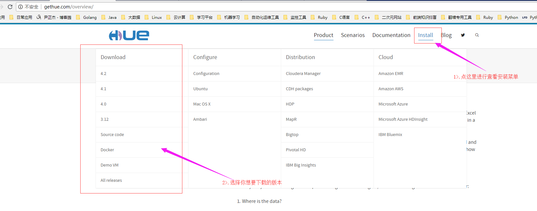537x211 pixels.
Task: Open the Documentation nav menu
Action: pos(391,35)
